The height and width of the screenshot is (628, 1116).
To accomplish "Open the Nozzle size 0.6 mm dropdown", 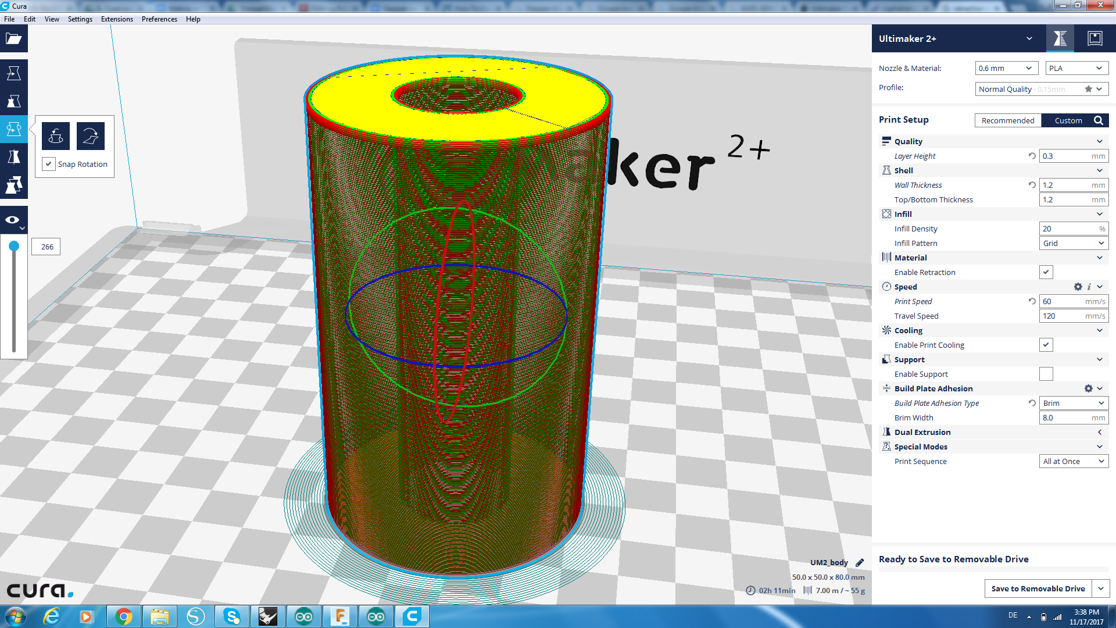I will [1006, 68].
